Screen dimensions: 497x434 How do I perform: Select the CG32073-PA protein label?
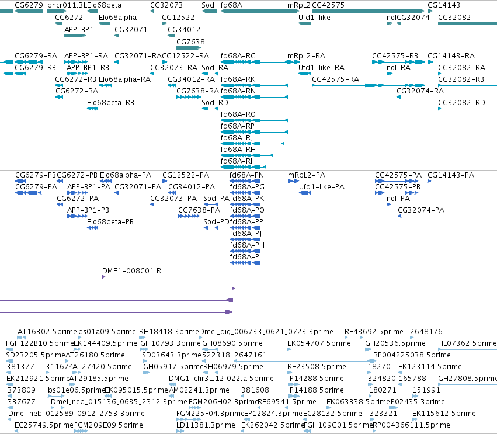click(173, 199)
